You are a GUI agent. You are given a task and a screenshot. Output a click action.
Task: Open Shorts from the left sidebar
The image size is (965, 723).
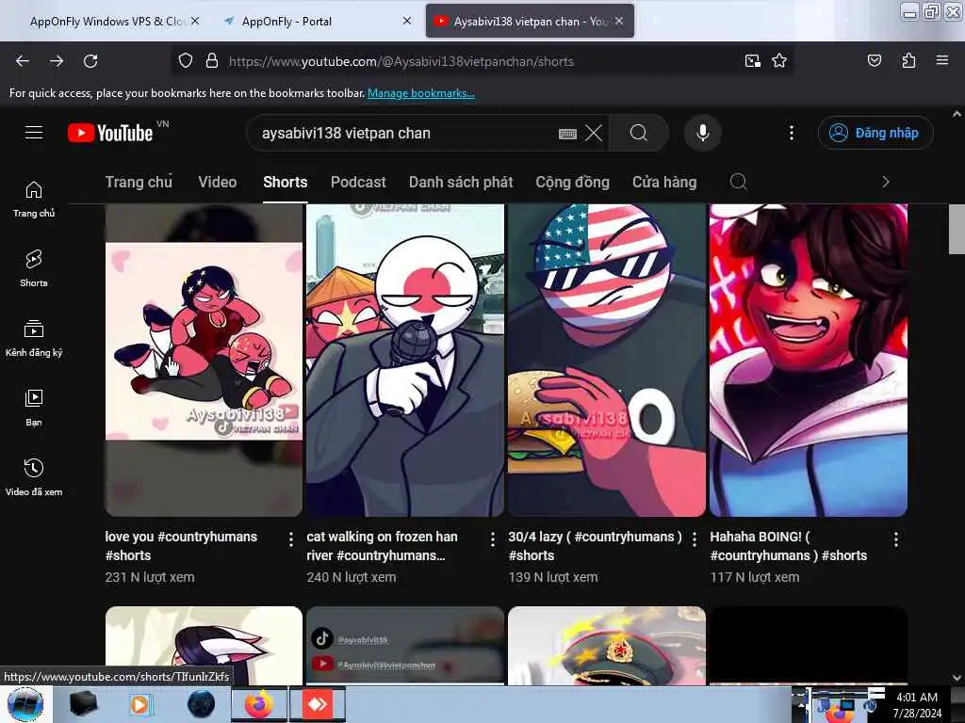(34, 268)
